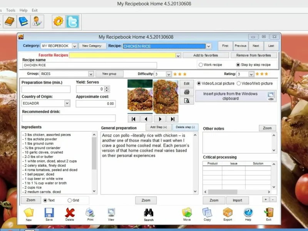Click the New recipe icon
The height and width of the screenshot is (231, 308).
click(x=28, y=214)
